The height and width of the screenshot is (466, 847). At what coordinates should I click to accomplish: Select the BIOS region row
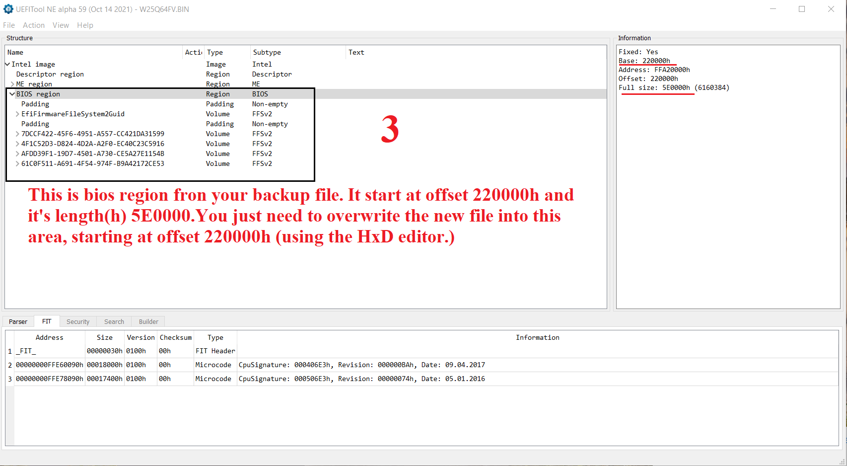[306, 94]
